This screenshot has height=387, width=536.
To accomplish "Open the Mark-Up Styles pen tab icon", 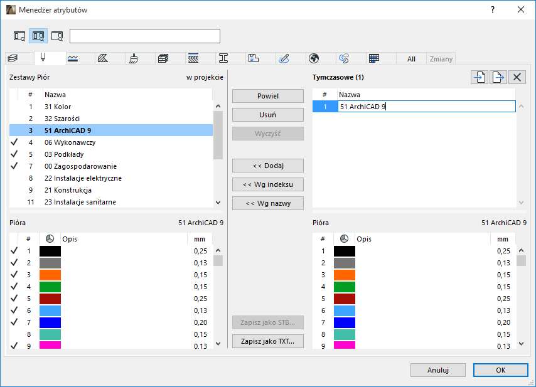I will coord(284,58).
